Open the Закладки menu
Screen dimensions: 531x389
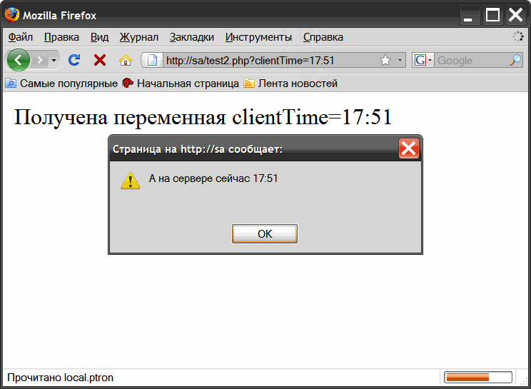pyautogui.click(x=191, y=37)
